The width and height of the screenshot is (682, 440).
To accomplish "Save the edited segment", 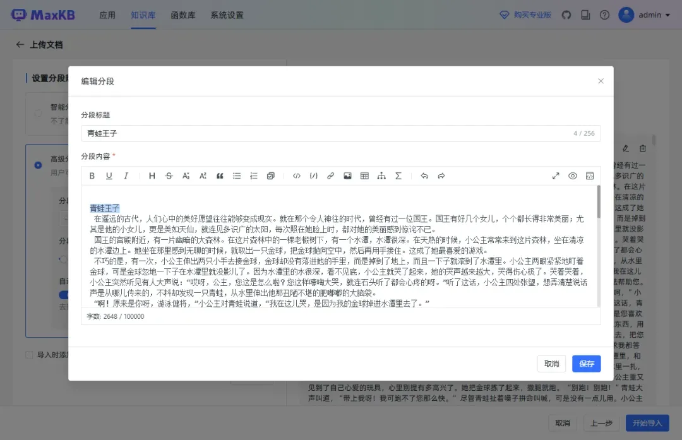I will click(586, 364).
